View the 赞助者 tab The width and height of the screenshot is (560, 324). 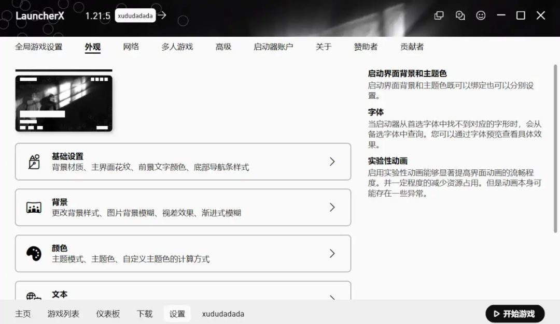[366, 47]
